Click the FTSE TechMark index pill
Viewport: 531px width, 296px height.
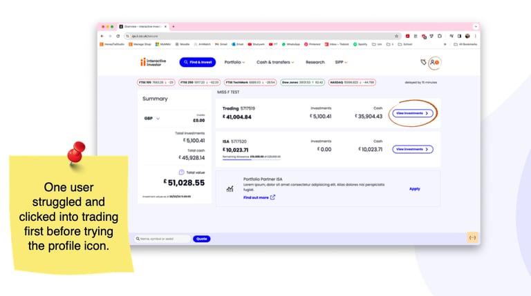pyautogui.click(x=250, y=82)
